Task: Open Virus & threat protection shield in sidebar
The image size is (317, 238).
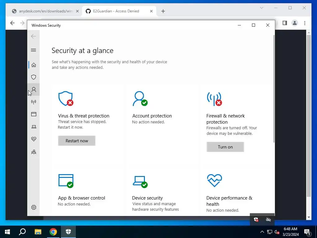Action: pos(33,77)
